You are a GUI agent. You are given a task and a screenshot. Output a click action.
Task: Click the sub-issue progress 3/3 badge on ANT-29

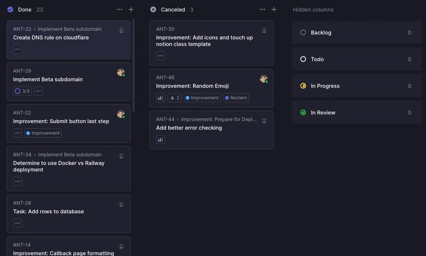23,91
